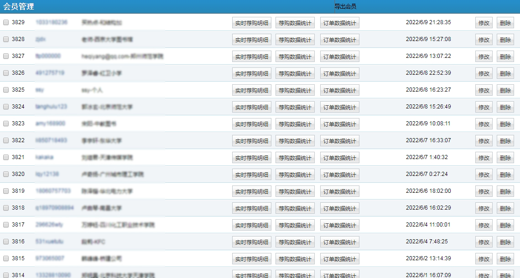
Task: Tick the checkbox for member 3818
Action: pyautogui.click(x=6, y=208)
